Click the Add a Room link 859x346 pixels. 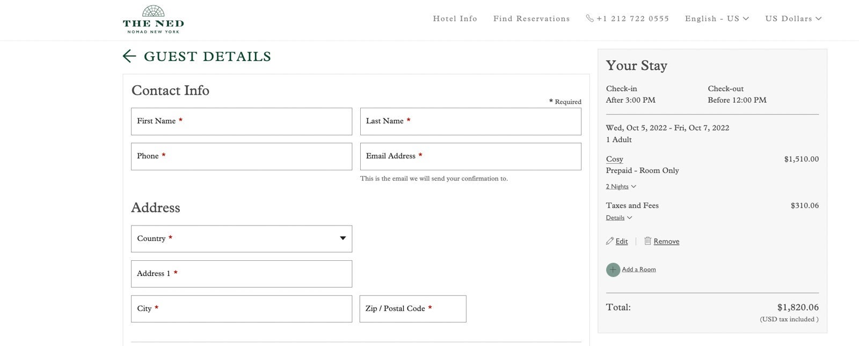638,269
